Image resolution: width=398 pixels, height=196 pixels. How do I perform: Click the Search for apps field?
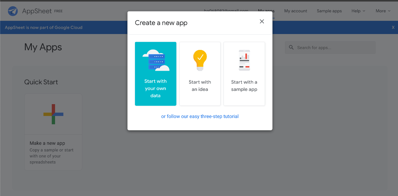(330, 48)
